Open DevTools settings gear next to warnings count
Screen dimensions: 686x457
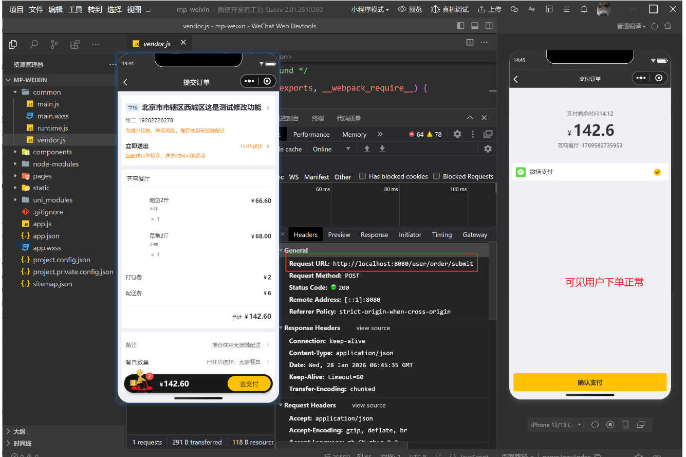(x=457, y=134)
